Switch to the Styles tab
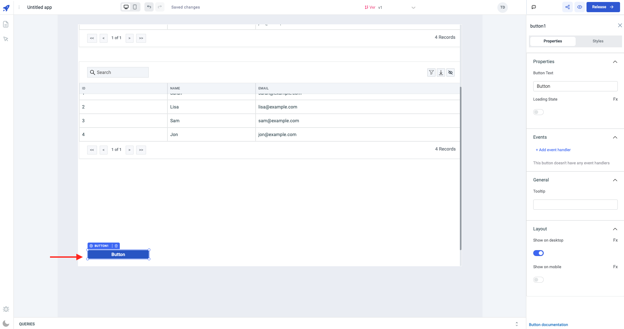Screen dimensions: 624x329 (x=598, y=41)
